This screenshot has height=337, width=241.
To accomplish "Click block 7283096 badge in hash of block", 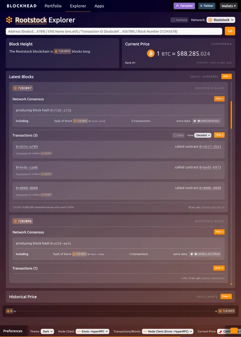I will 80,121.
